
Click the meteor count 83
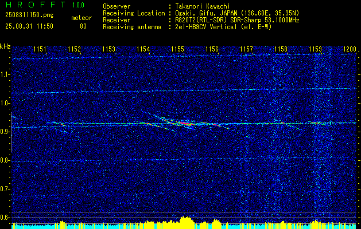tap(83, 26)
